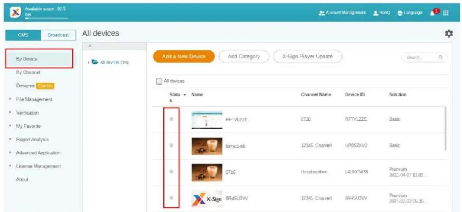Click status dot for 0715 device

coord(171,171)
